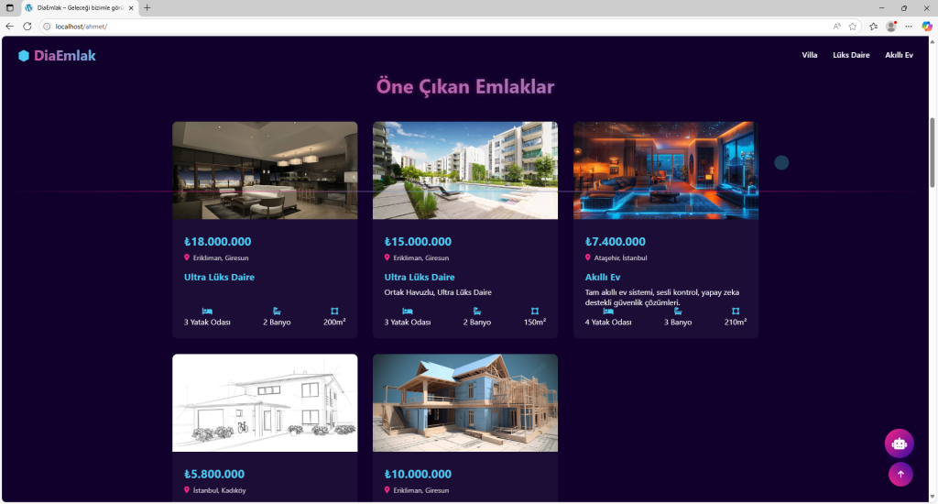
Task: Click the area icon above 200m²
Action: pos(334,312)
